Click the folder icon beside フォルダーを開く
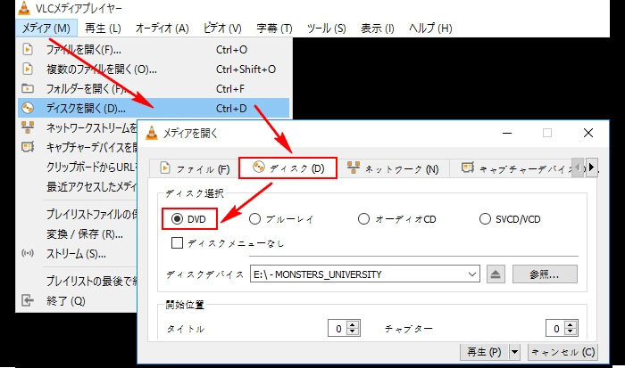This screenshot has width=625, height=368. click(x=28, y=88)
